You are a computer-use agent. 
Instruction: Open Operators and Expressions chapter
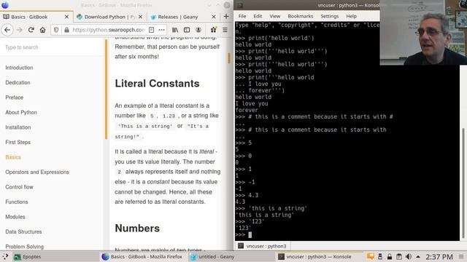point(37,172)
